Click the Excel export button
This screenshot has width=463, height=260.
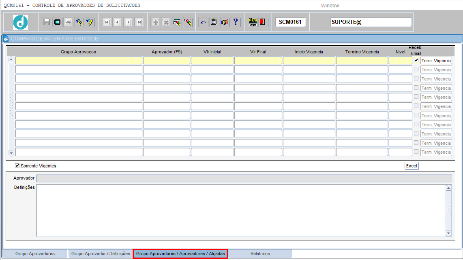point(412,166)
